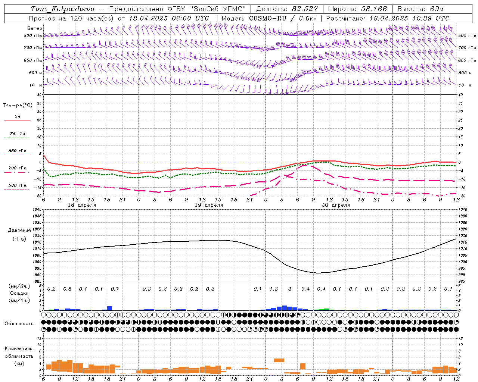The width and height of the screenshot is (478, 382).
Task: Click the date label 18 апреля
Action: tap(82, 205)
